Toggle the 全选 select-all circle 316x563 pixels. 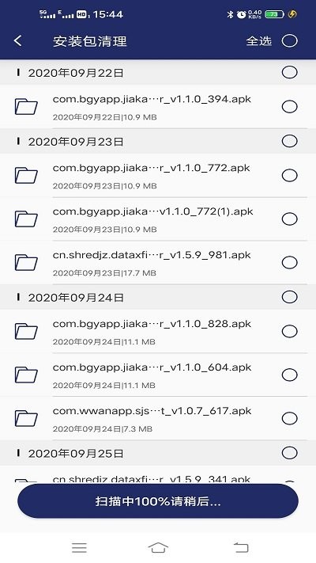[x=289, y=41]
